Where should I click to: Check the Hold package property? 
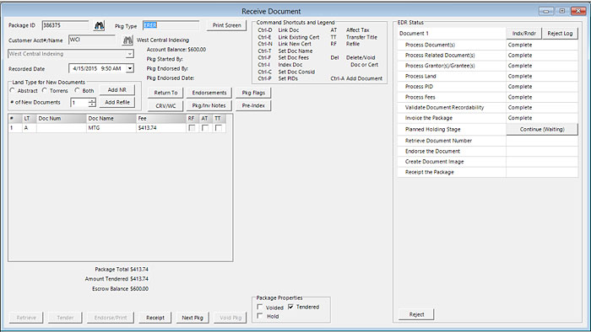click(x=260, y=316)
